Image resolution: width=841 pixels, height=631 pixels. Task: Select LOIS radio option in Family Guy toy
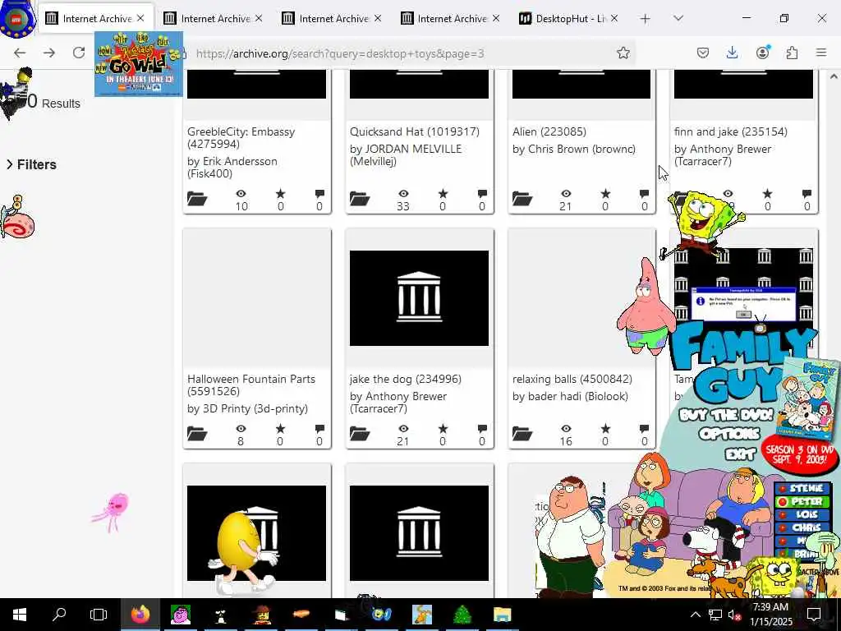802,514
